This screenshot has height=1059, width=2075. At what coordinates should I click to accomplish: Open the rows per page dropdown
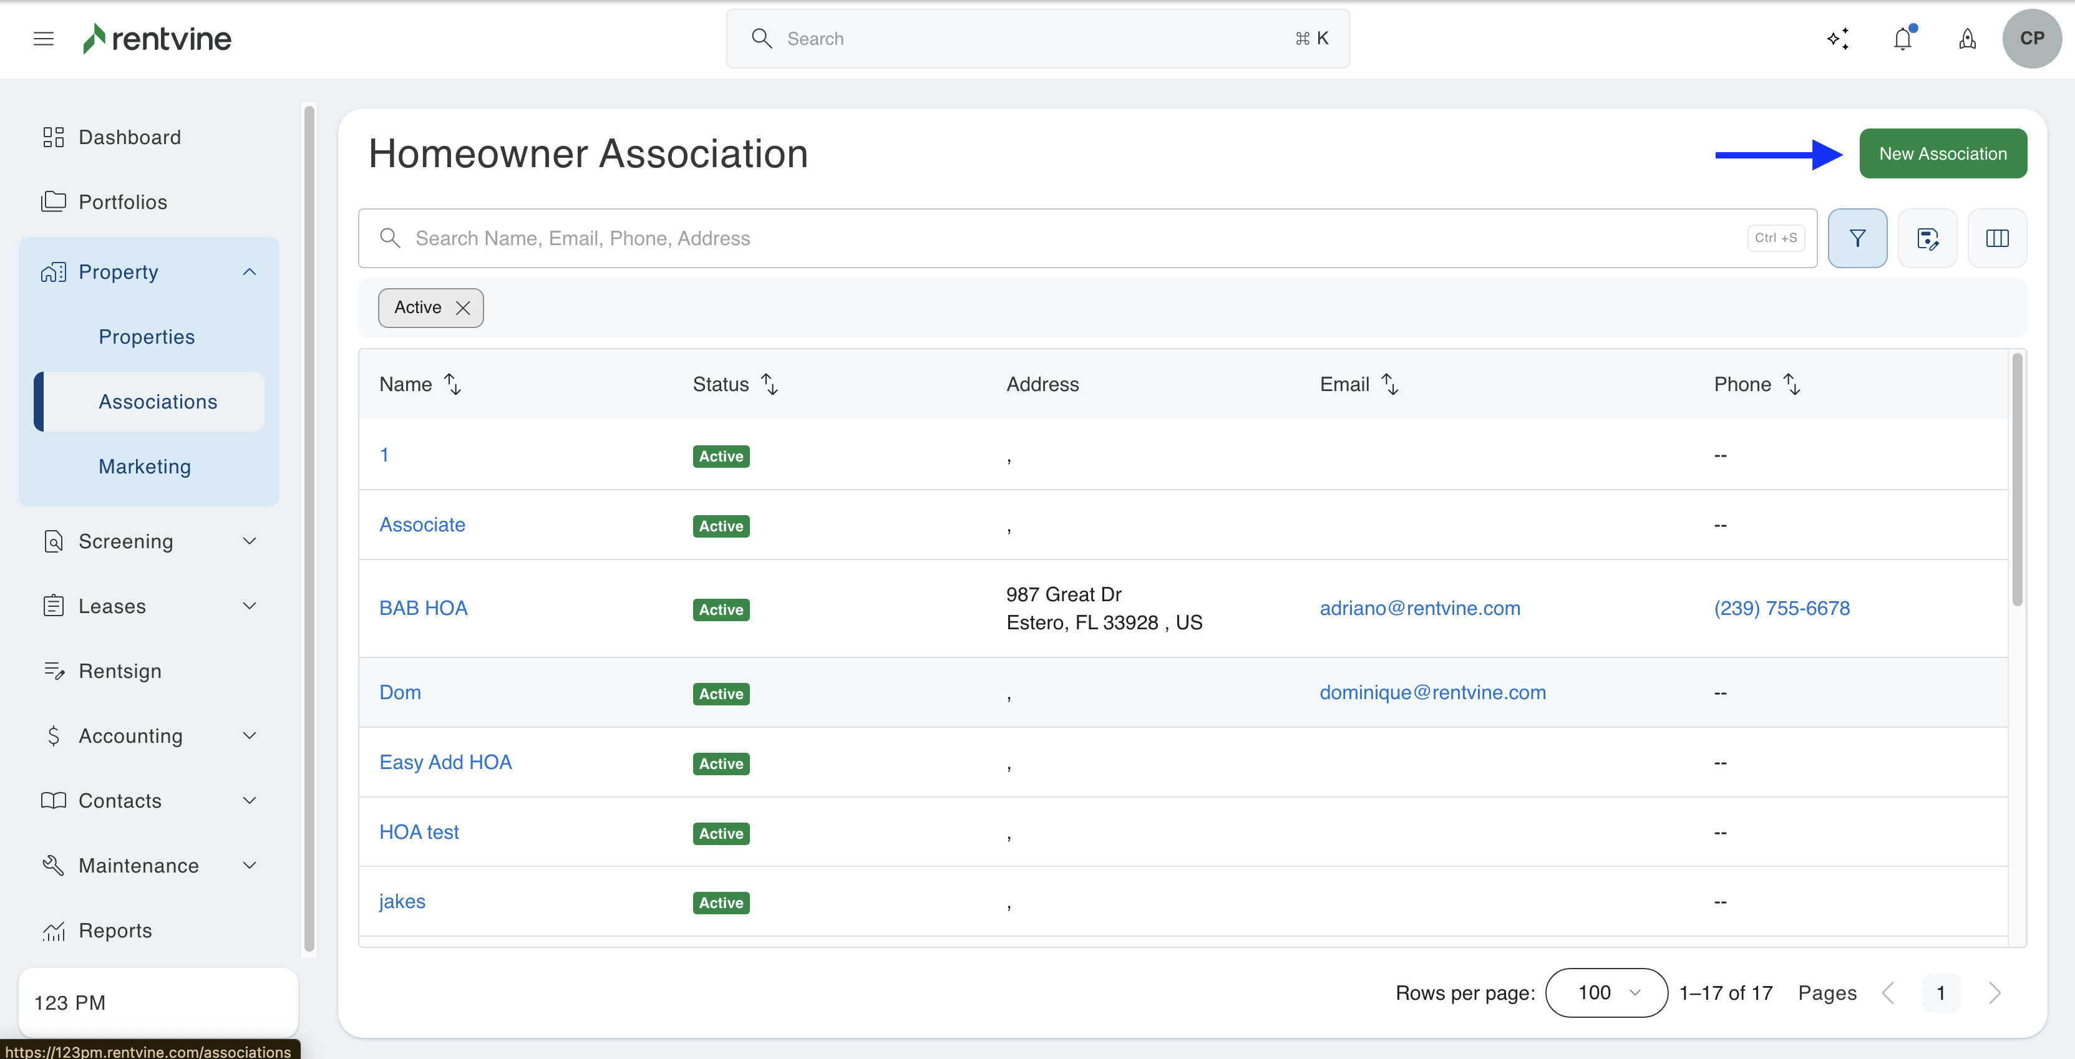(1606, 993)
